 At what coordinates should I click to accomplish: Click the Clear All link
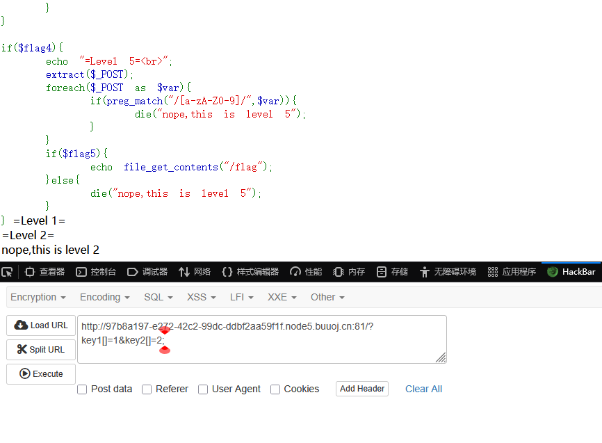[423, 389]
